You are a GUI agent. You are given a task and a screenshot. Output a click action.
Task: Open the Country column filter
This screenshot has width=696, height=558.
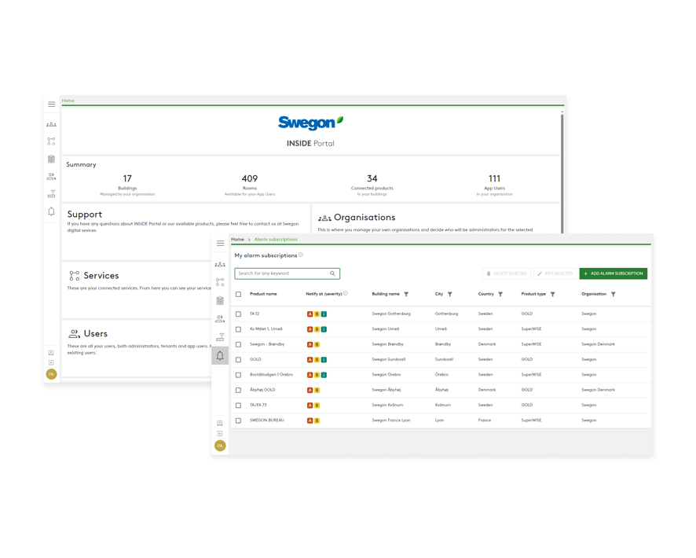coord(500,293)
